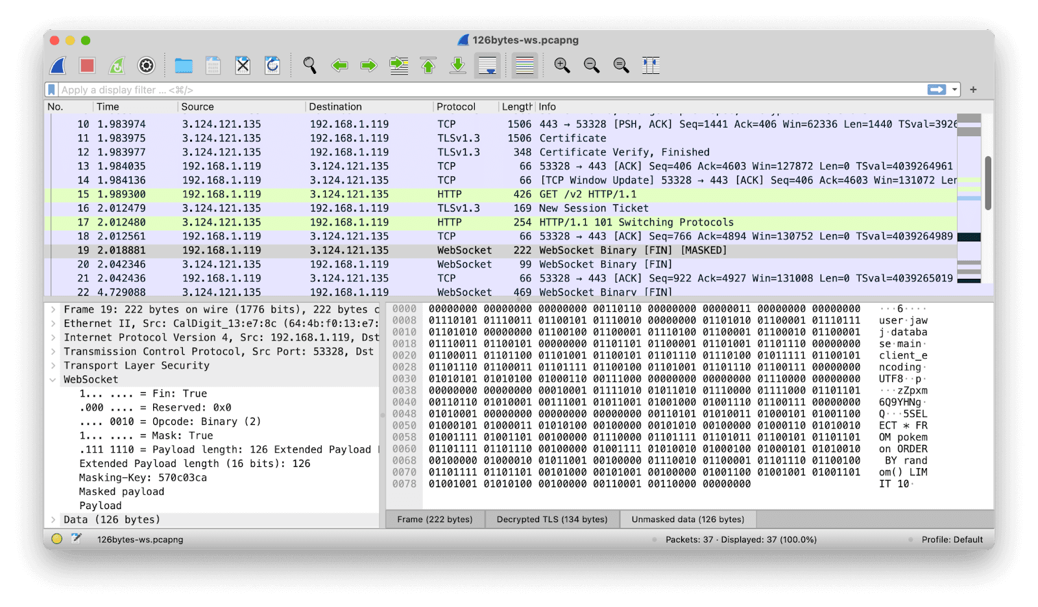This screenshot has width=1038, height=607.
Task: Switch to Frame (222 bytes) tab
Action: (x=435, y=519)
